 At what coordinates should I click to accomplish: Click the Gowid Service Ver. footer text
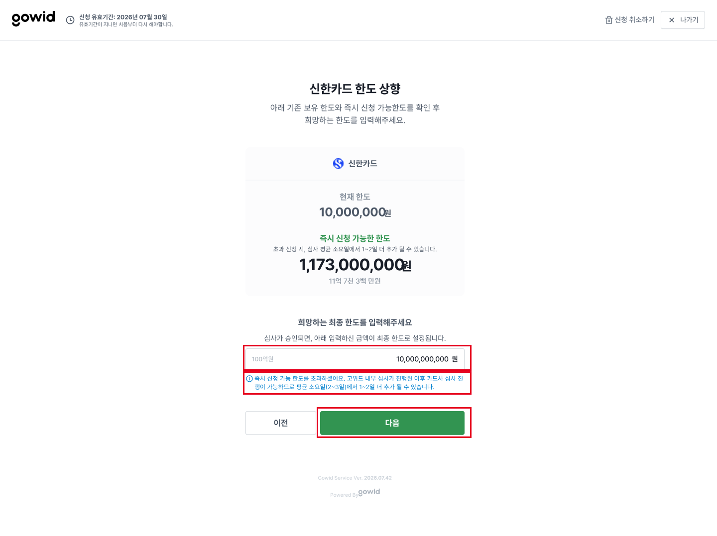[355, 478]
